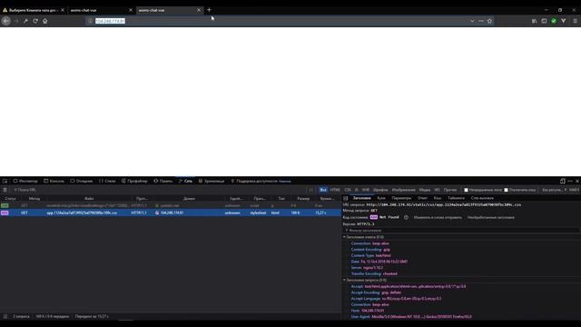Open the browser home page
The width and height of the screenshot is (581, 327).
[x=45, y=21]
